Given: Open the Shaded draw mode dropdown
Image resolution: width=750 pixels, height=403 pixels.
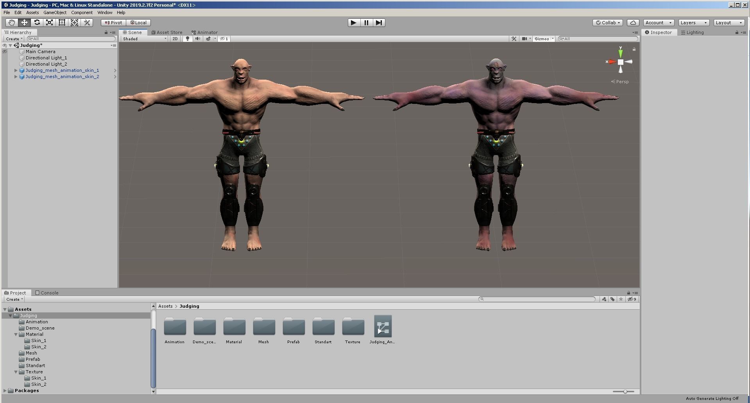Looking at the screenshot, I should (144, 39).
